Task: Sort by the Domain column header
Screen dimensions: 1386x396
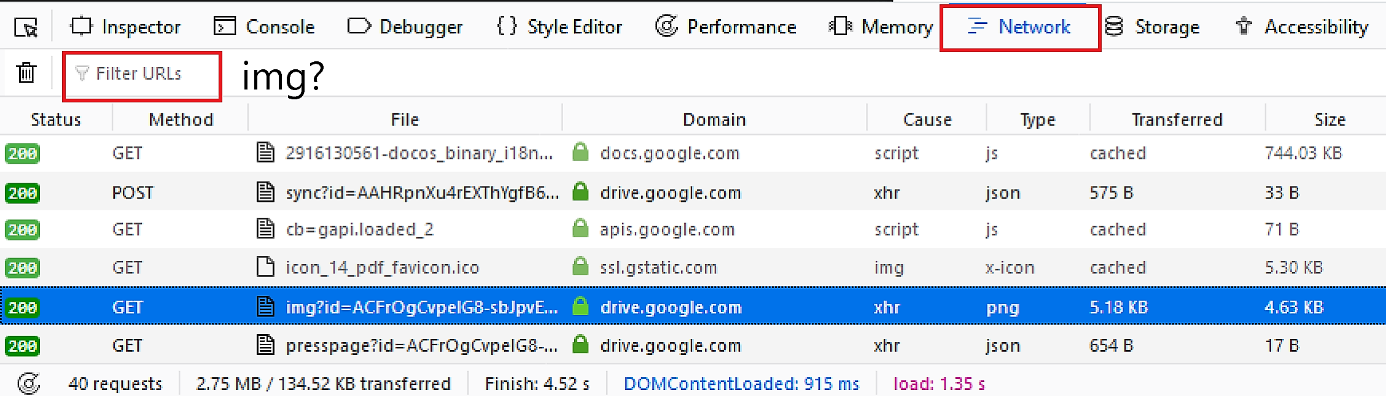Action: click(714, 119)
